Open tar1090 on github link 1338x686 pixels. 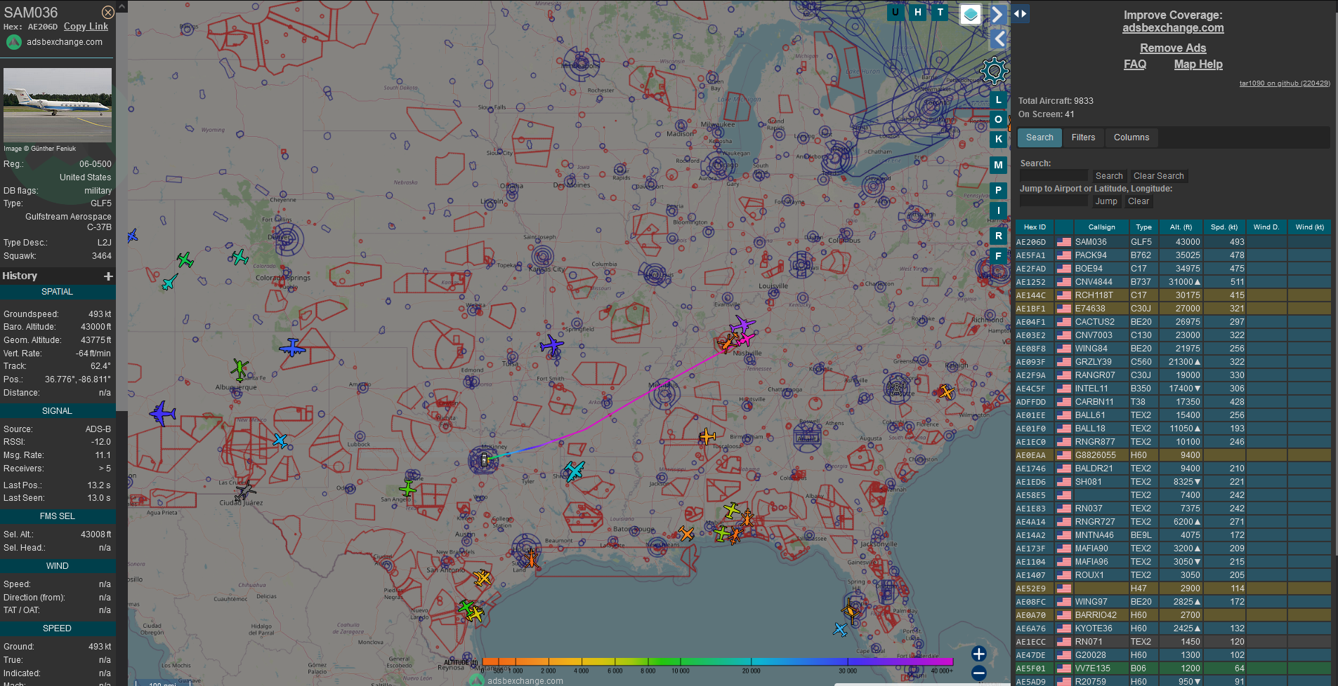point(1285,83)
